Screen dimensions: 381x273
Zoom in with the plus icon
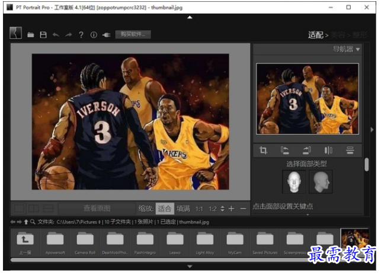pyautogui.click(x=231, y=208)
